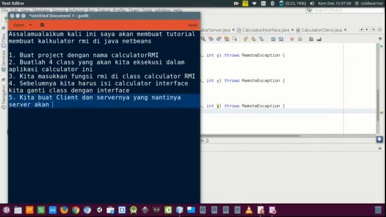Open the Bluetooth indicator menu
386x217 pixels.
click(x=273, y=4)
